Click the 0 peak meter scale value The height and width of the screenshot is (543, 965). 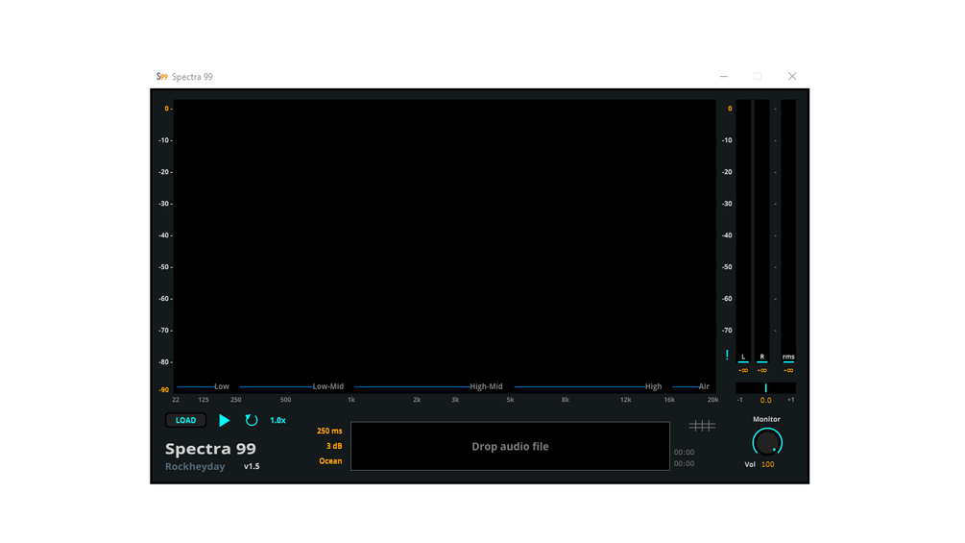(x=730, y=109)
